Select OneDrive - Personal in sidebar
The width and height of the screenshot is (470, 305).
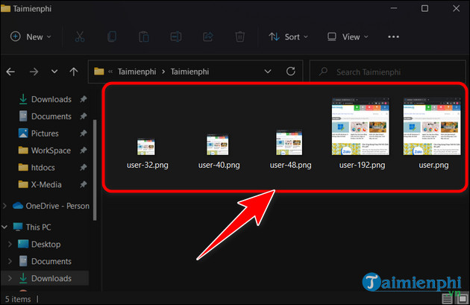[x=51, y=206]
